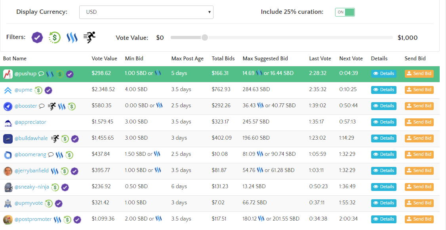The height and width of the screenshot is (230, 446).
Task: Send a bid to @buildawhale
Action: click(x=419, y=138)
